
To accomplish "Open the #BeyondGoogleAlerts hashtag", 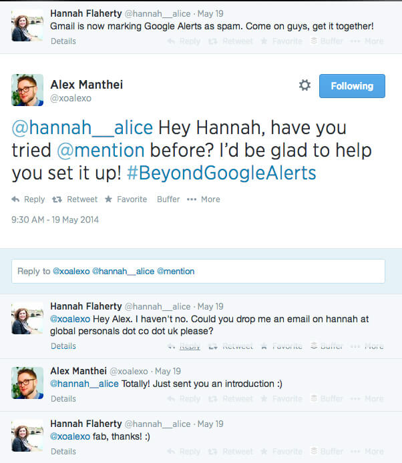I will click(221, 173).
